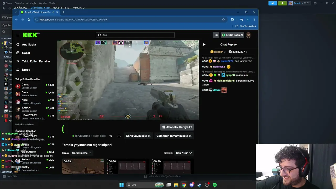The image size is (336, 189).
Task: Open the Son 7 Gün filter dropdown
Action: pyautogui.click(x=184, y=153)
